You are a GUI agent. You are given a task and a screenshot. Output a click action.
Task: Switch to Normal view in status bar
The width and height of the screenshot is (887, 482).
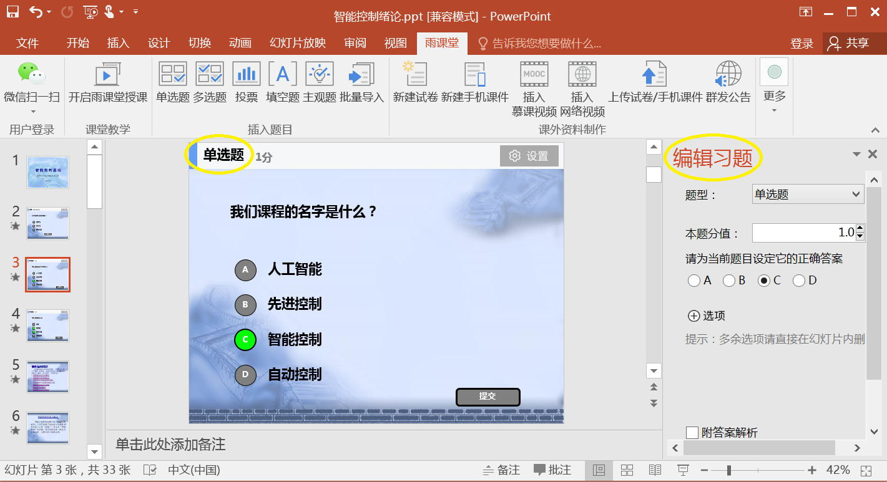coord(599,470)
